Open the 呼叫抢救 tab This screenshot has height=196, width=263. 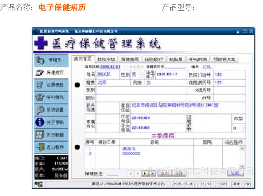pos(198,59)
